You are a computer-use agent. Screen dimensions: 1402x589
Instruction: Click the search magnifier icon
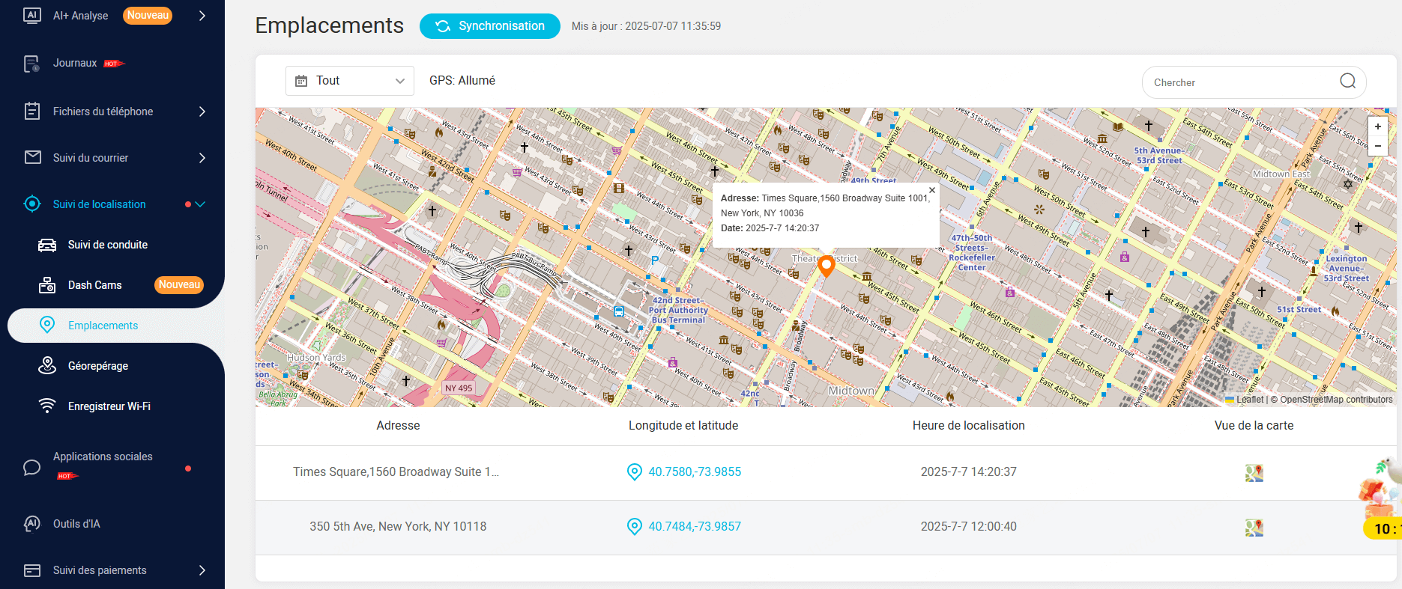point(1348,81)
